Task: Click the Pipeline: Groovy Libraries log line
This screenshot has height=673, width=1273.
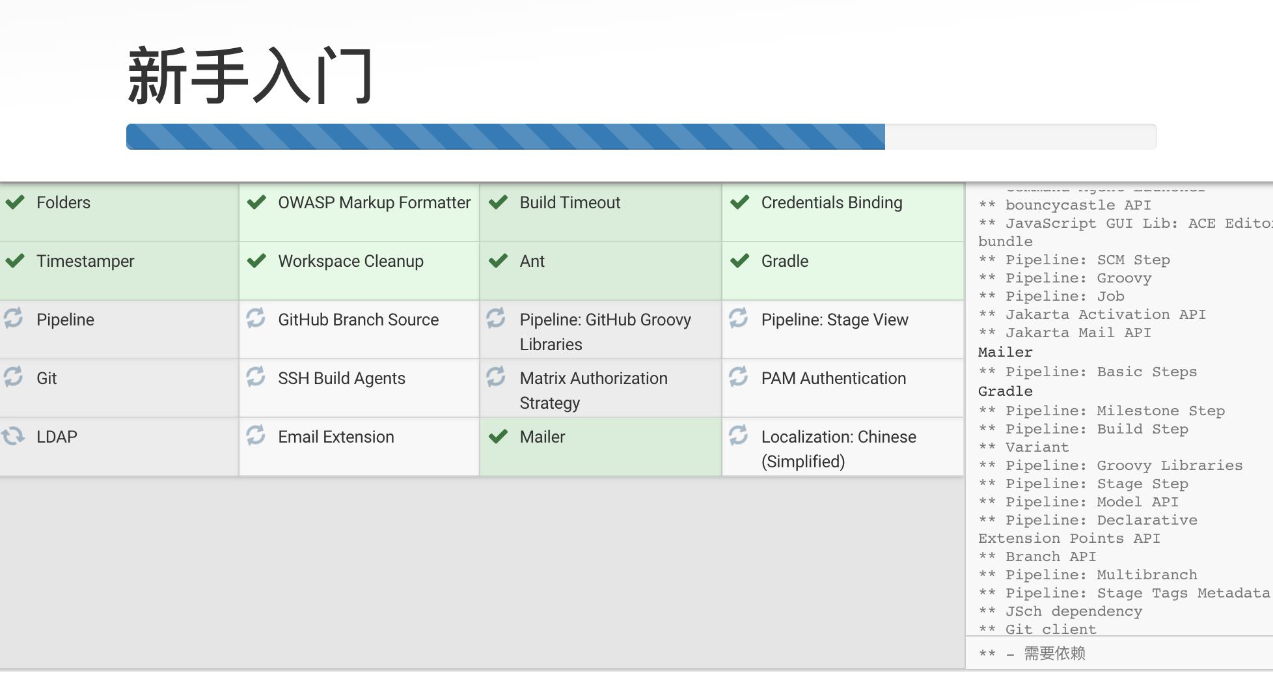Action: coord(1110,465)
